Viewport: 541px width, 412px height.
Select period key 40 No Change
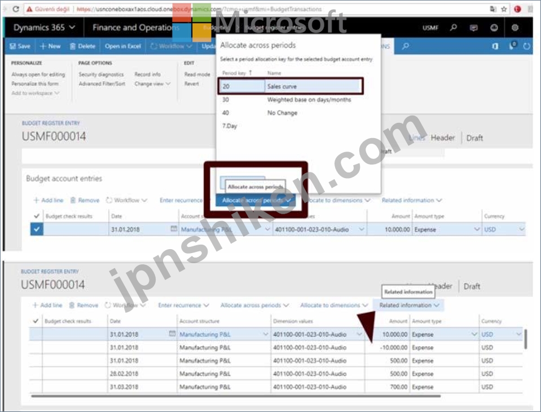click(x=290, y=113)
